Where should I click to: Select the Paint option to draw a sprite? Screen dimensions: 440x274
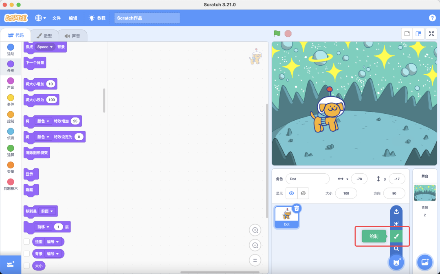click(396, 236)
